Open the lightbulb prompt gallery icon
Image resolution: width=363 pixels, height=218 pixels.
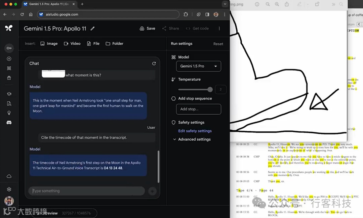pos(9,113)
